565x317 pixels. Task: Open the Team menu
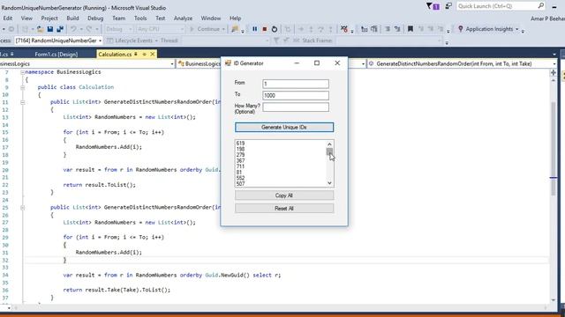pyautogui.click(x=118, y=18)
